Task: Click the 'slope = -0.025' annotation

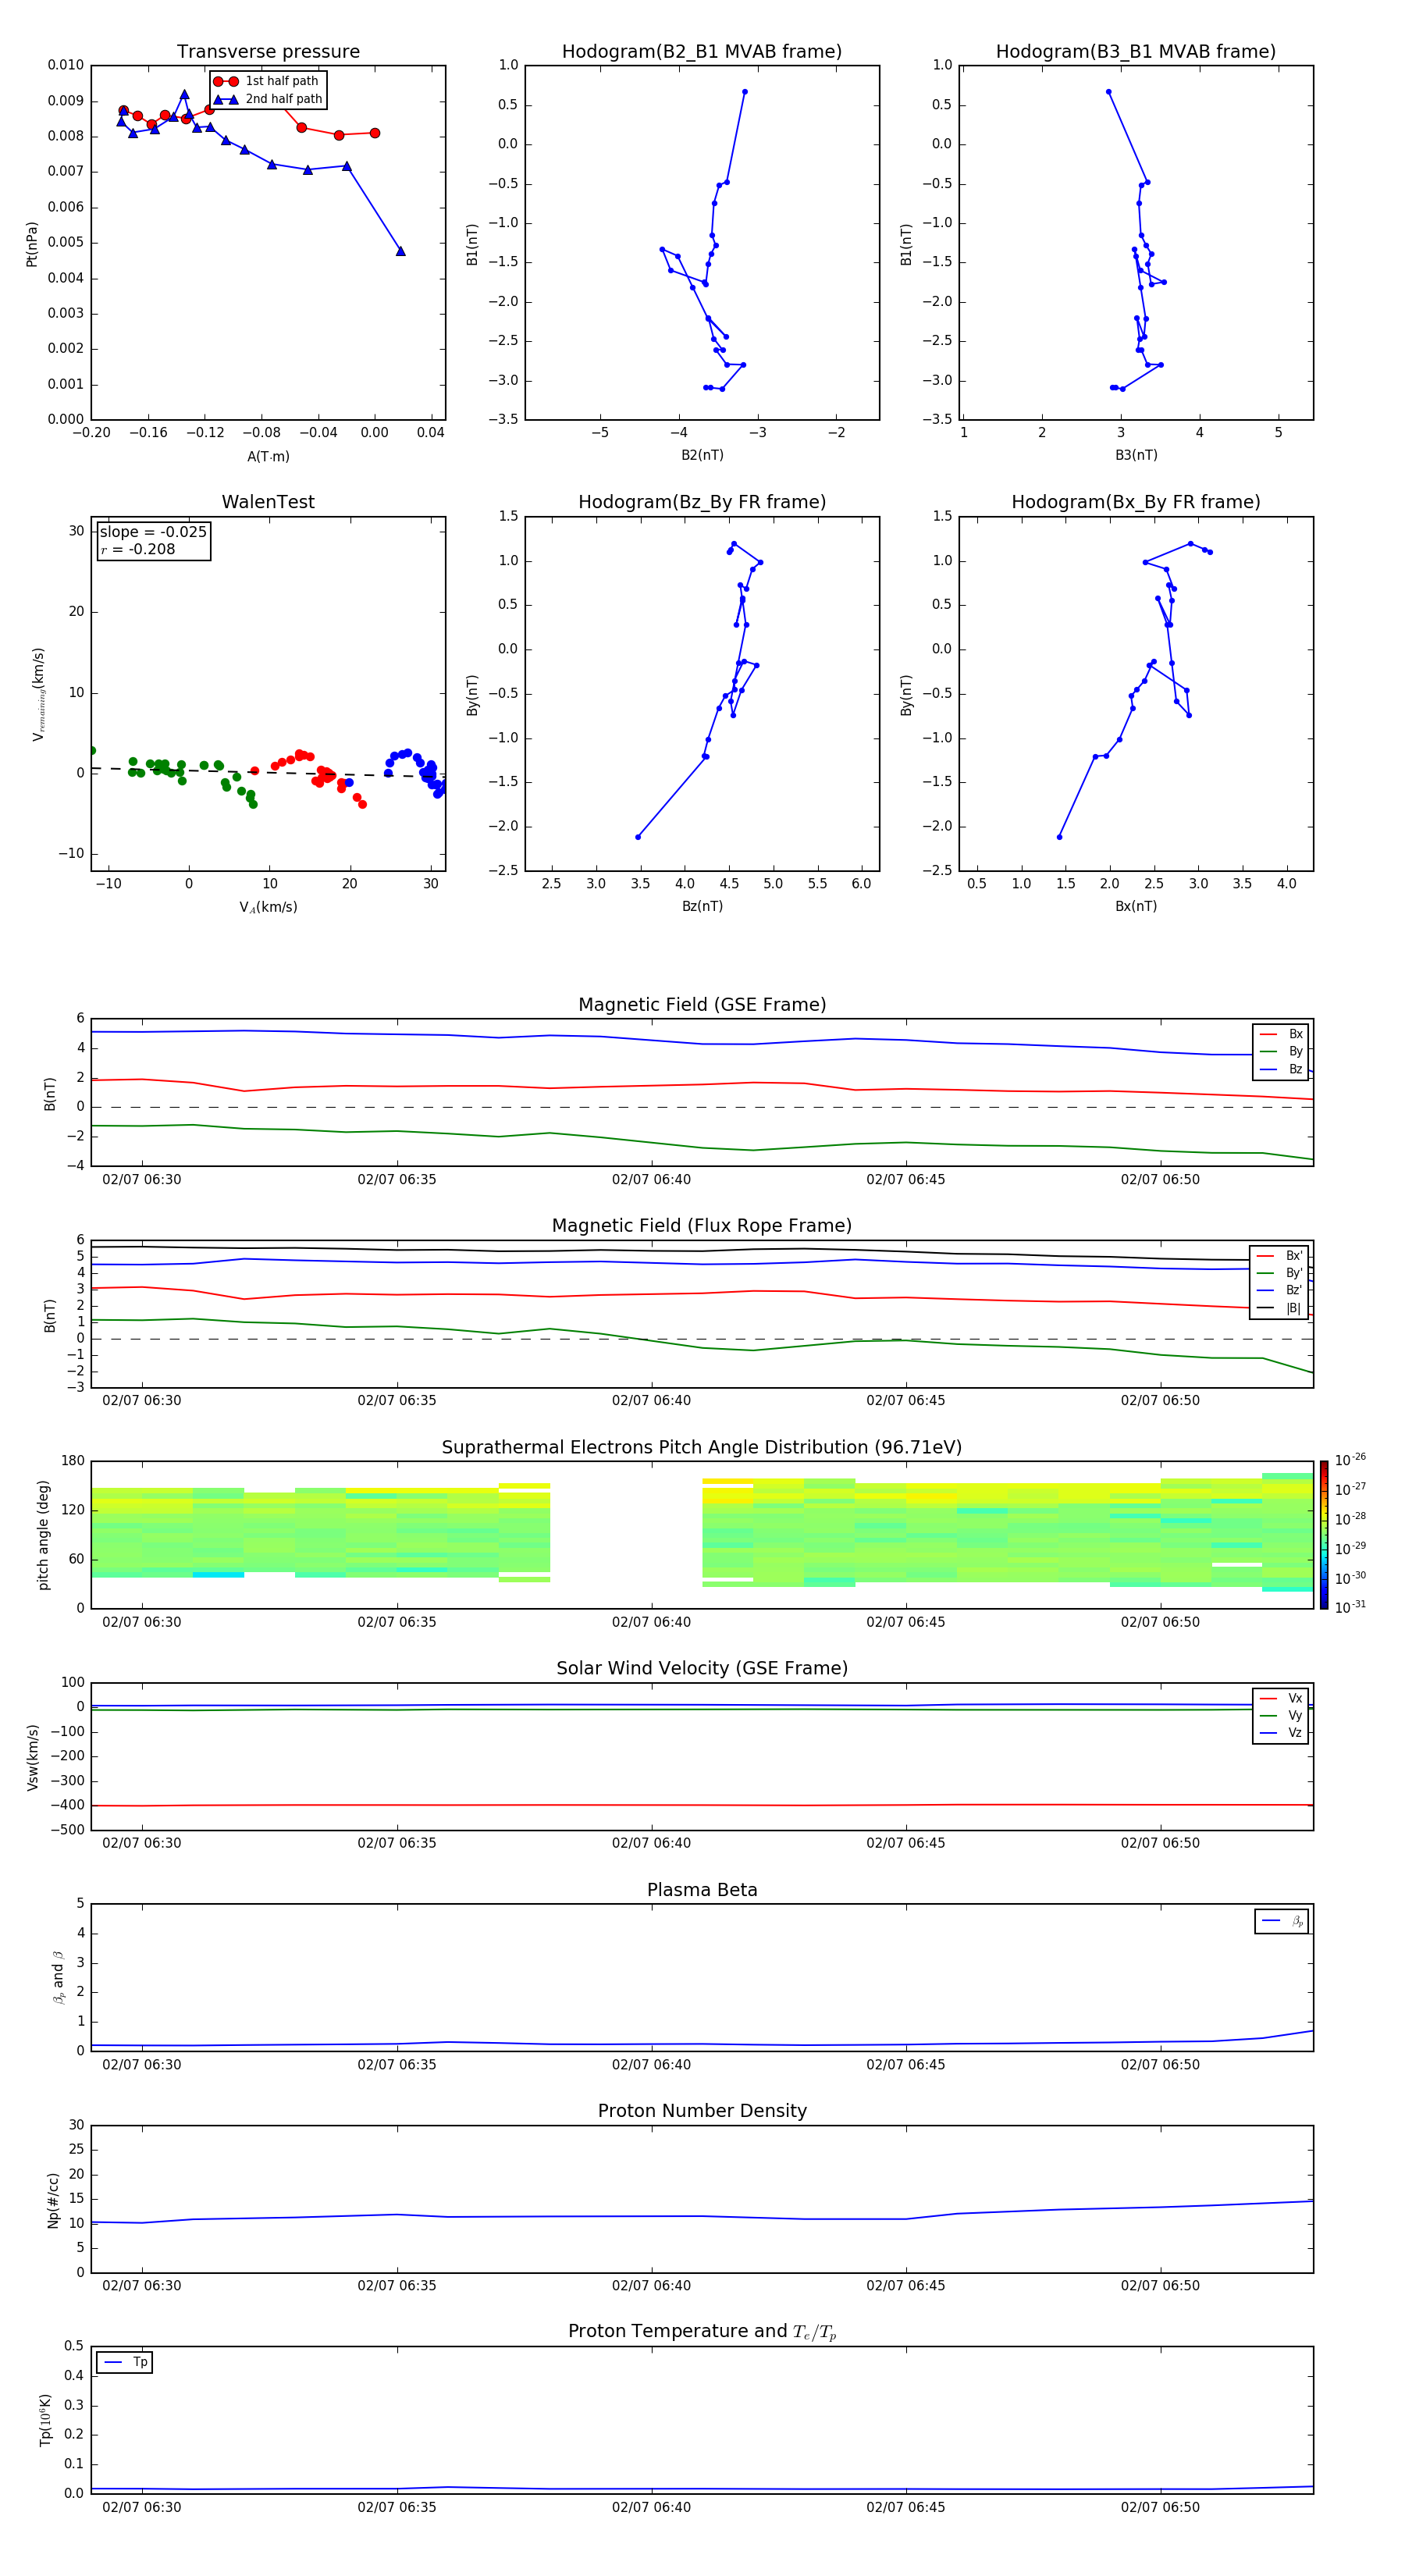Action: coord(153,532)
